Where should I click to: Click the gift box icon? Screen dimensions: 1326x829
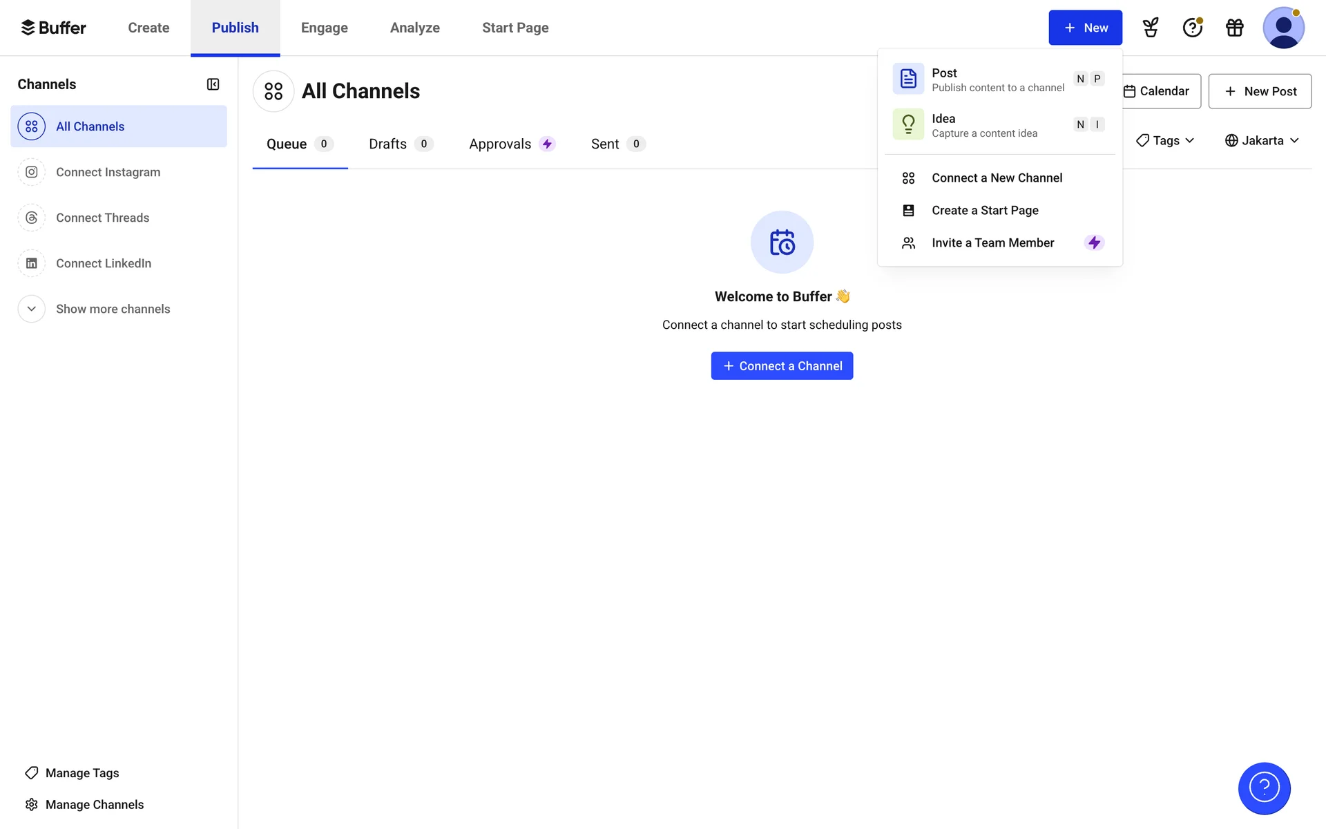pyautogui.click(x=1234, y=28)
